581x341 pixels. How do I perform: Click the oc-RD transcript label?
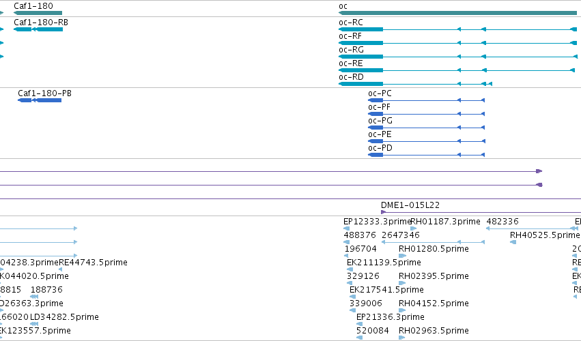(x=352, y=77)
